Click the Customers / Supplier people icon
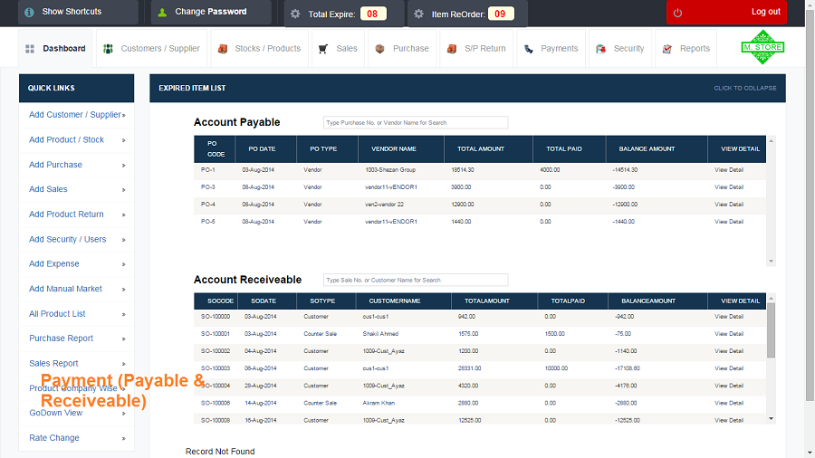 108,49
